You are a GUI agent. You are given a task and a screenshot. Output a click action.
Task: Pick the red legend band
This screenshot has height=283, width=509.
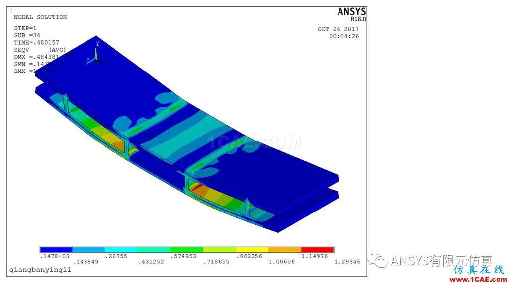318,250
